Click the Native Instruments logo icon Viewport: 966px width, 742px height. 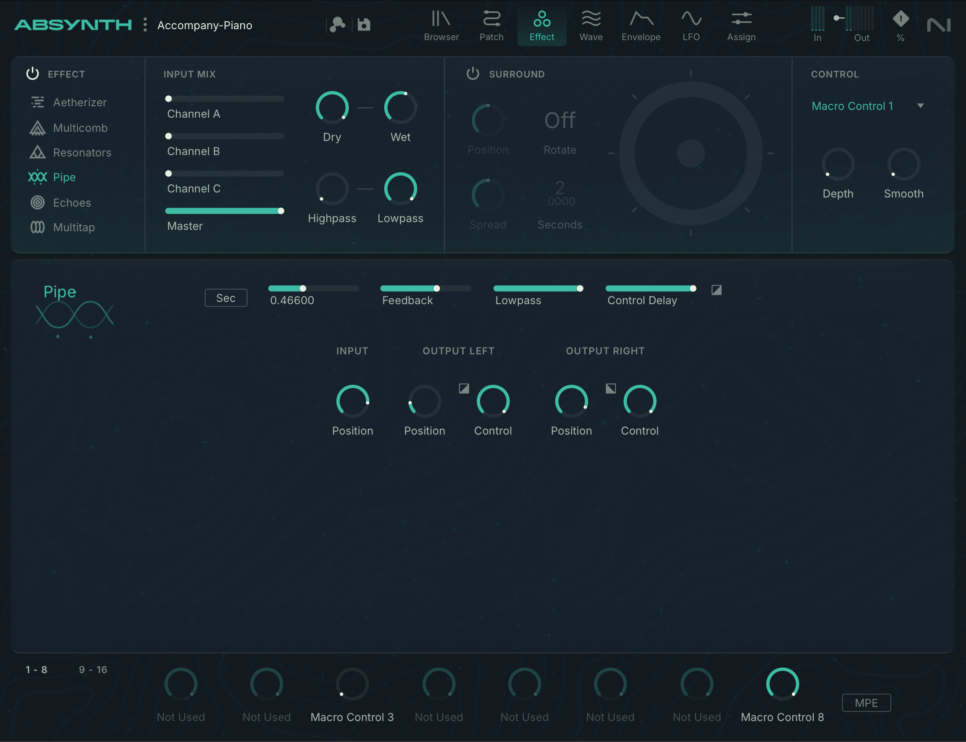939,25
